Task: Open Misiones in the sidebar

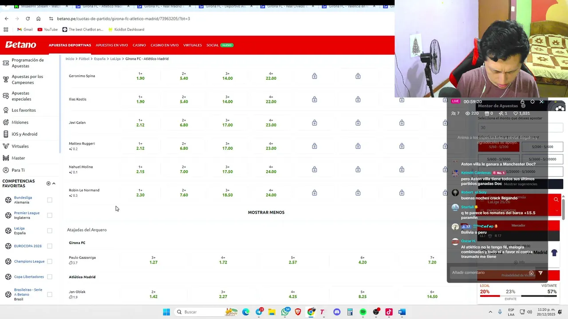Action: (20, 122)
